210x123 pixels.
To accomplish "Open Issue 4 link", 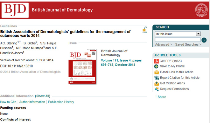I will coord(125,60).
